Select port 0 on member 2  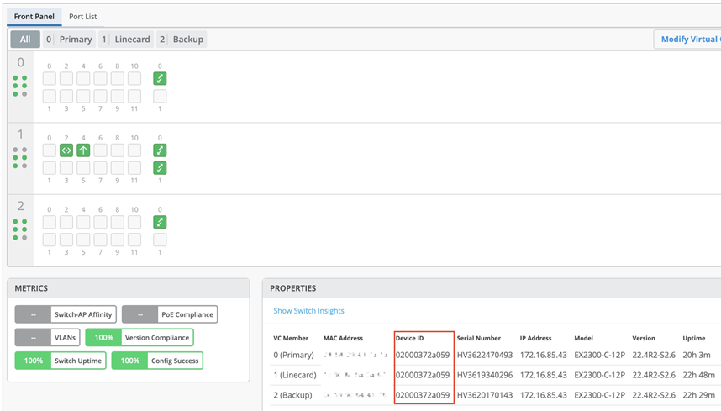point(50,222)
